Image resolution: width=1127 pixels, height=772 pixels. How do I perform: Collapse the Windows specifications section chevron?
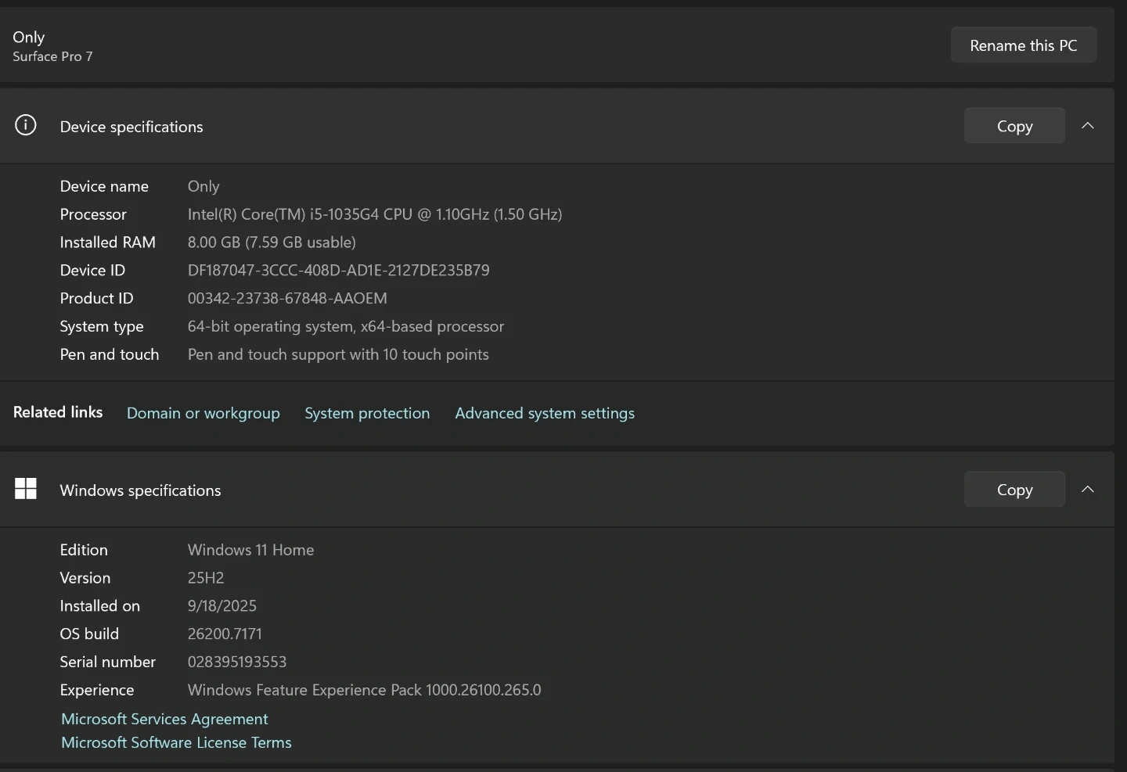tap(1088, 490)
